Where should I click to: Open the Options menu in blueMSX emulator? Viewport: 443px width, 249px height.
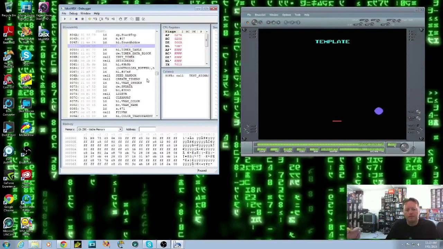[x=287, y=15]
